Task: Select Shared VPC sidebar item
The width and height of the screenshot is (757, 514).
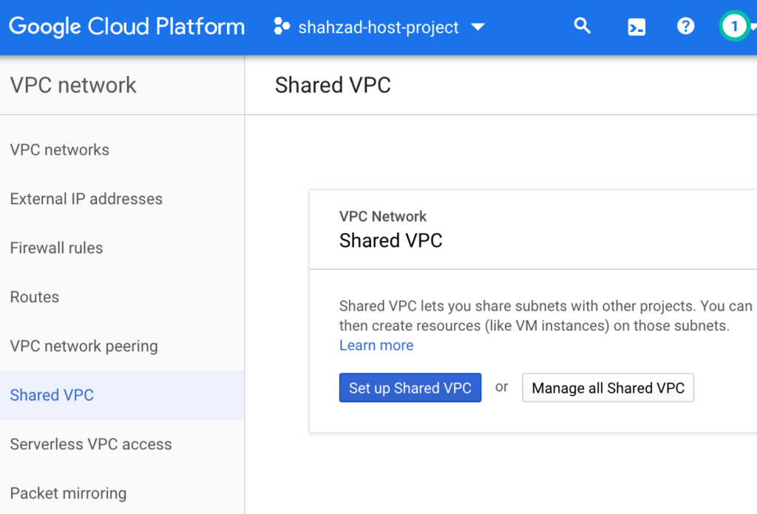Action: pyautogui.click(x=122, y=395)
